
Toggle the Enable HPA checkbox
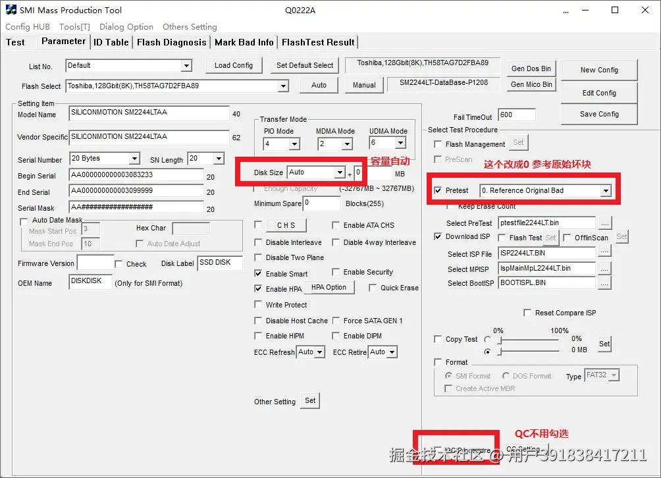[x=258, y=289]
